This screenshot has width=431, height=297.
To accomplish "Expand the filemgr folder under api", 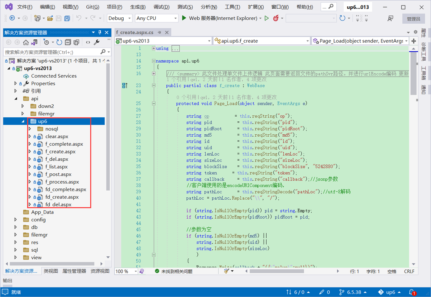I will (23, 114).
